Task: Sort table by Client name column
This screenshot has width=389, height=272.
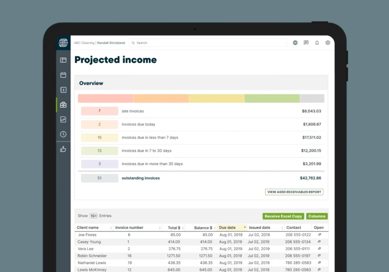Action: 94,227
